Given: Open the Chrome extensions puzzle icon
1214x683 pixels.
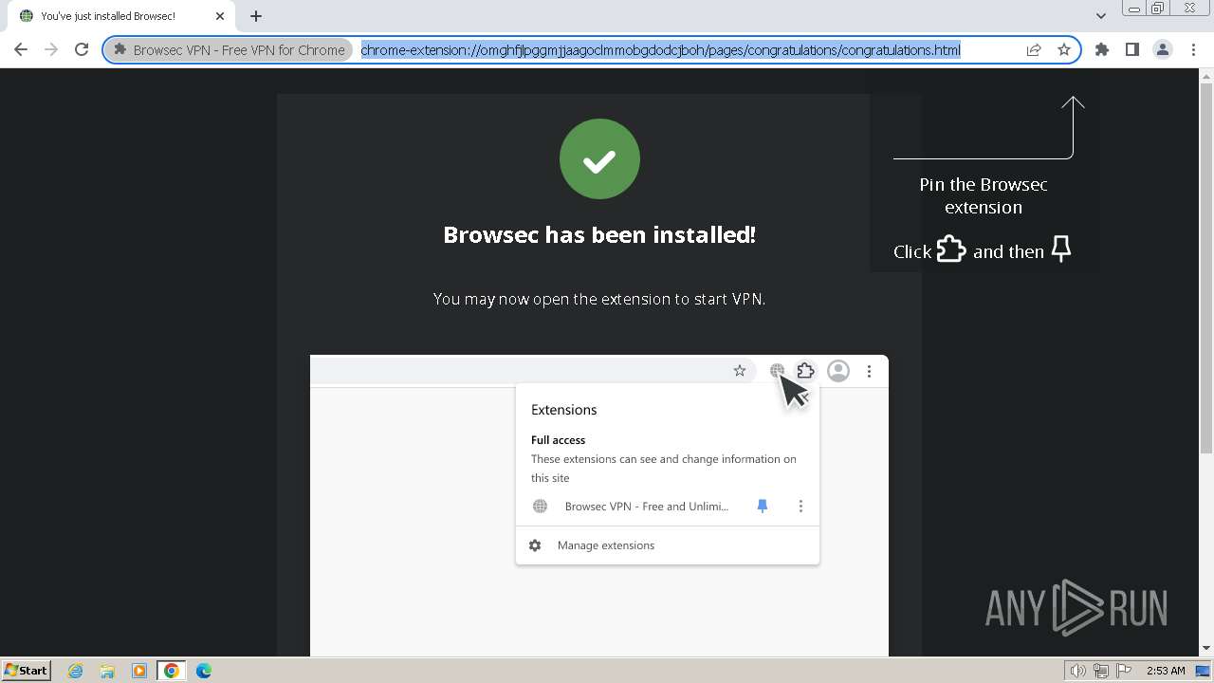Looking at the screenshot, I should 1102,49.
